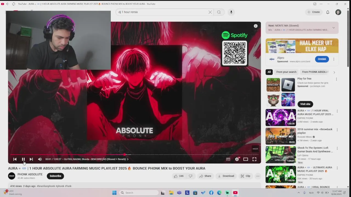Click the Alpro Ontdek button
Screen dimensions: 351x197
pos(322,59)
